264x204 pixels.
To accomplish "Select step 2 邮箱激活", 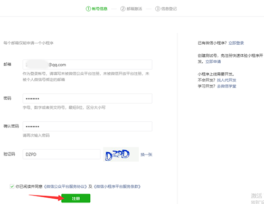I will pos(131,8).
